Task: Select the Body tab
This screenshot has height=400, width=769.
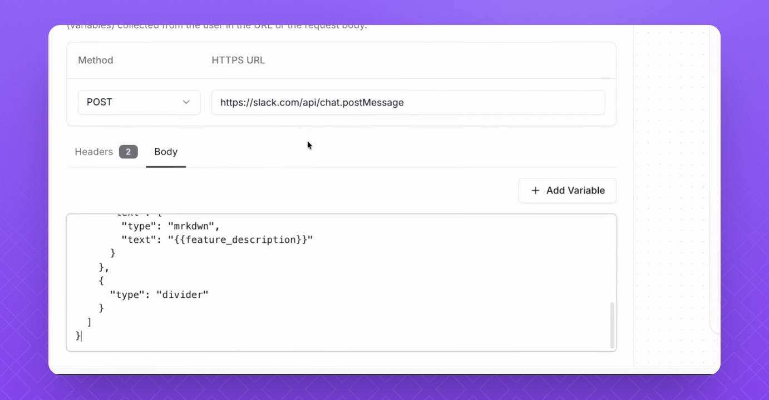Action: (166, 152)
